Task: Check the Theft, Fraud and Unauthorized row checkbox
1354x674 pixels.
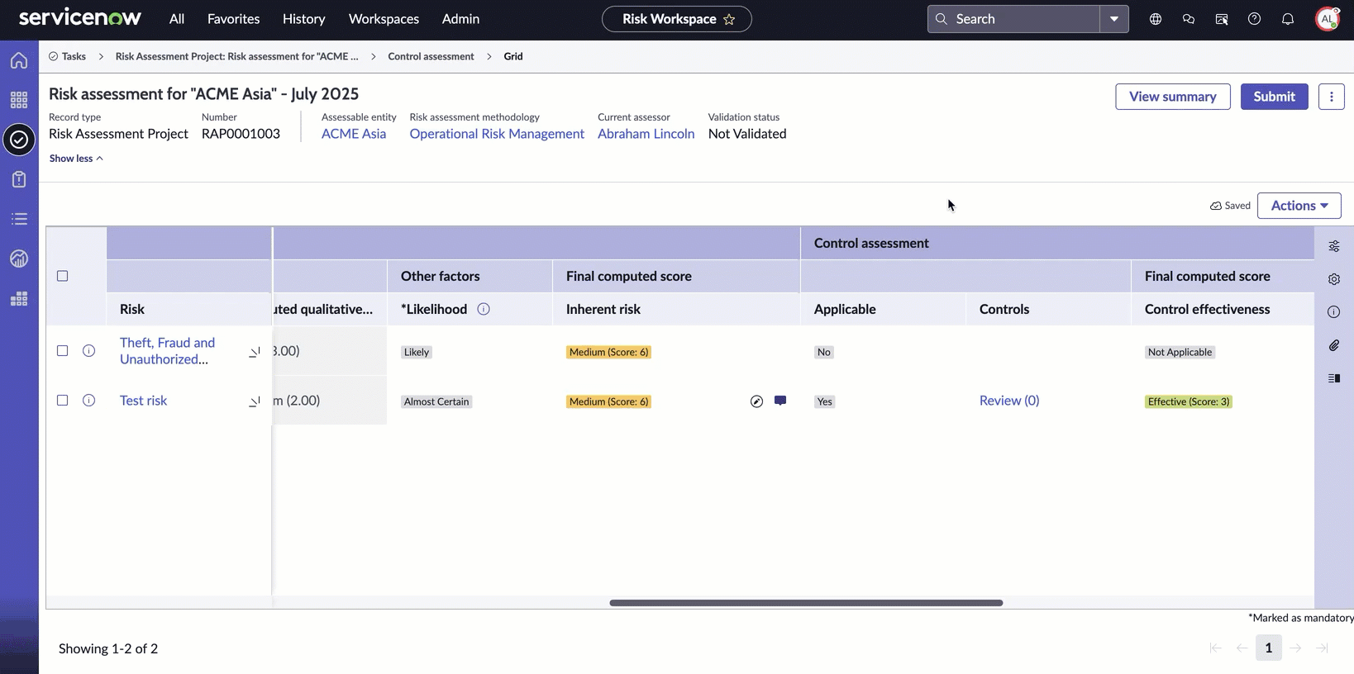Action: [62, 350]
